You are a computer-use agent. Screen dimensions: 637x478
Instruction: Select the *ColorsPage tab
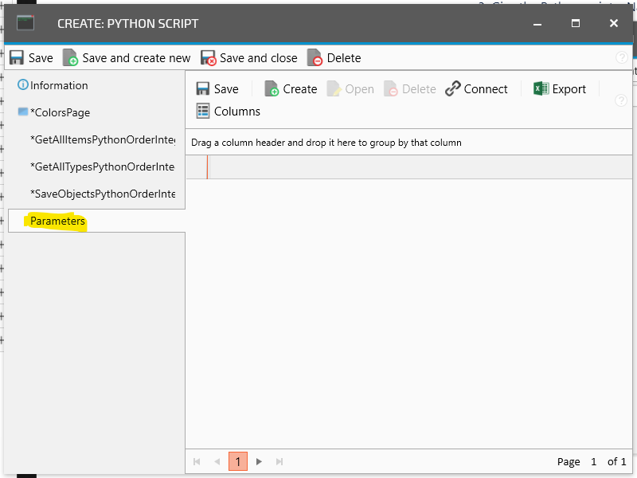(x=60, y=112)
